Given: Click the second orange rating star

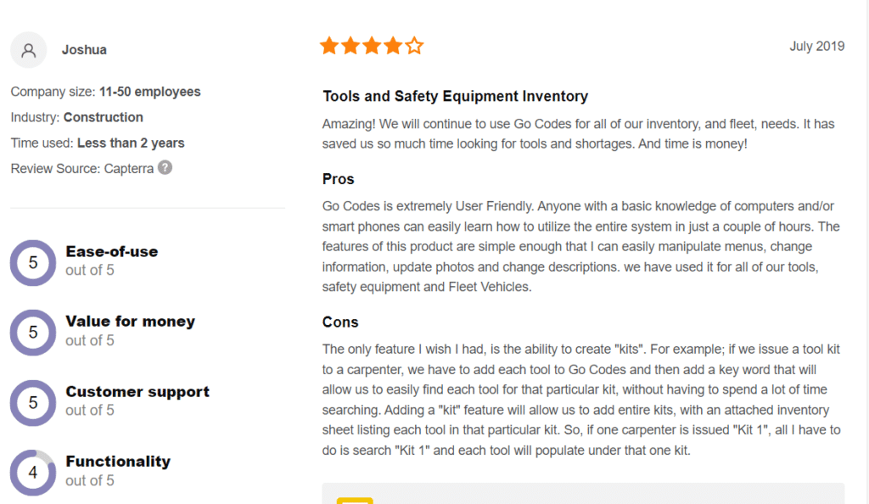Looking at the screenshot, I should point(350,46).
